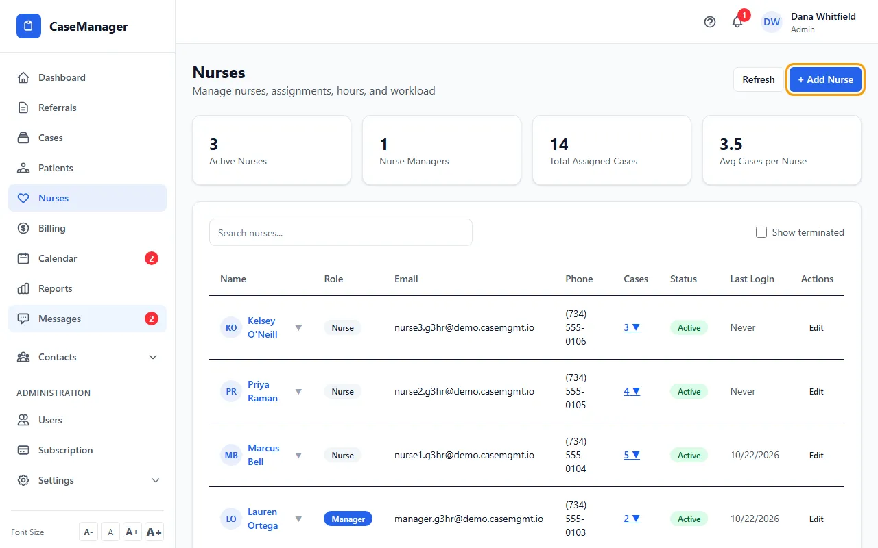Expand the Settings sidebar chevron
This screenshot has height=548, width=878.
[x=156, y=480]
